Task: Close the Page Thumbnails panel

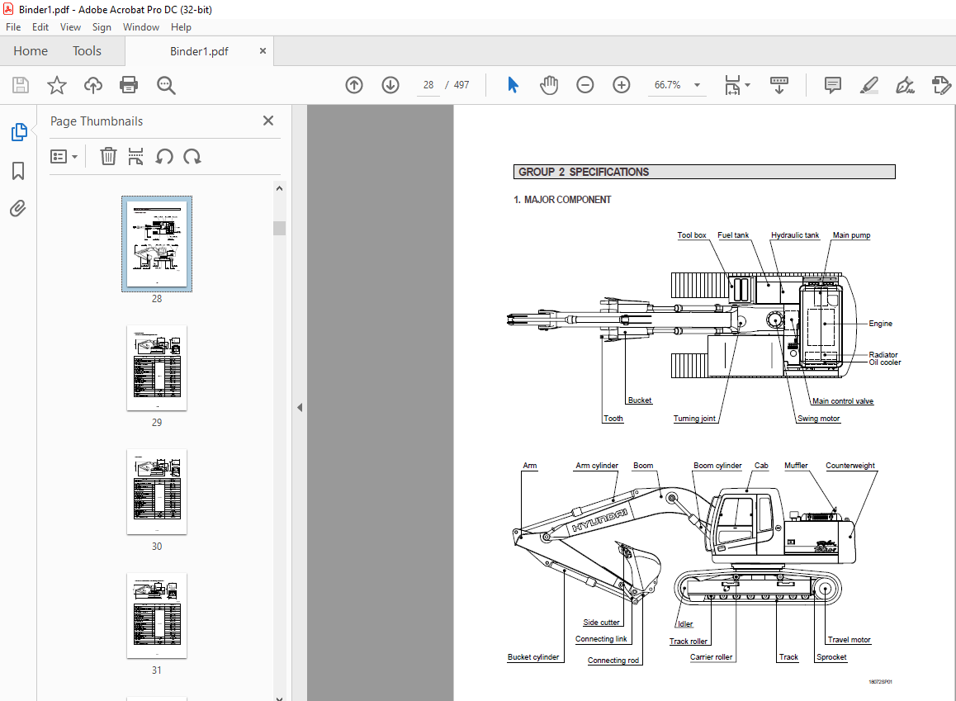Action: (267, 121)
